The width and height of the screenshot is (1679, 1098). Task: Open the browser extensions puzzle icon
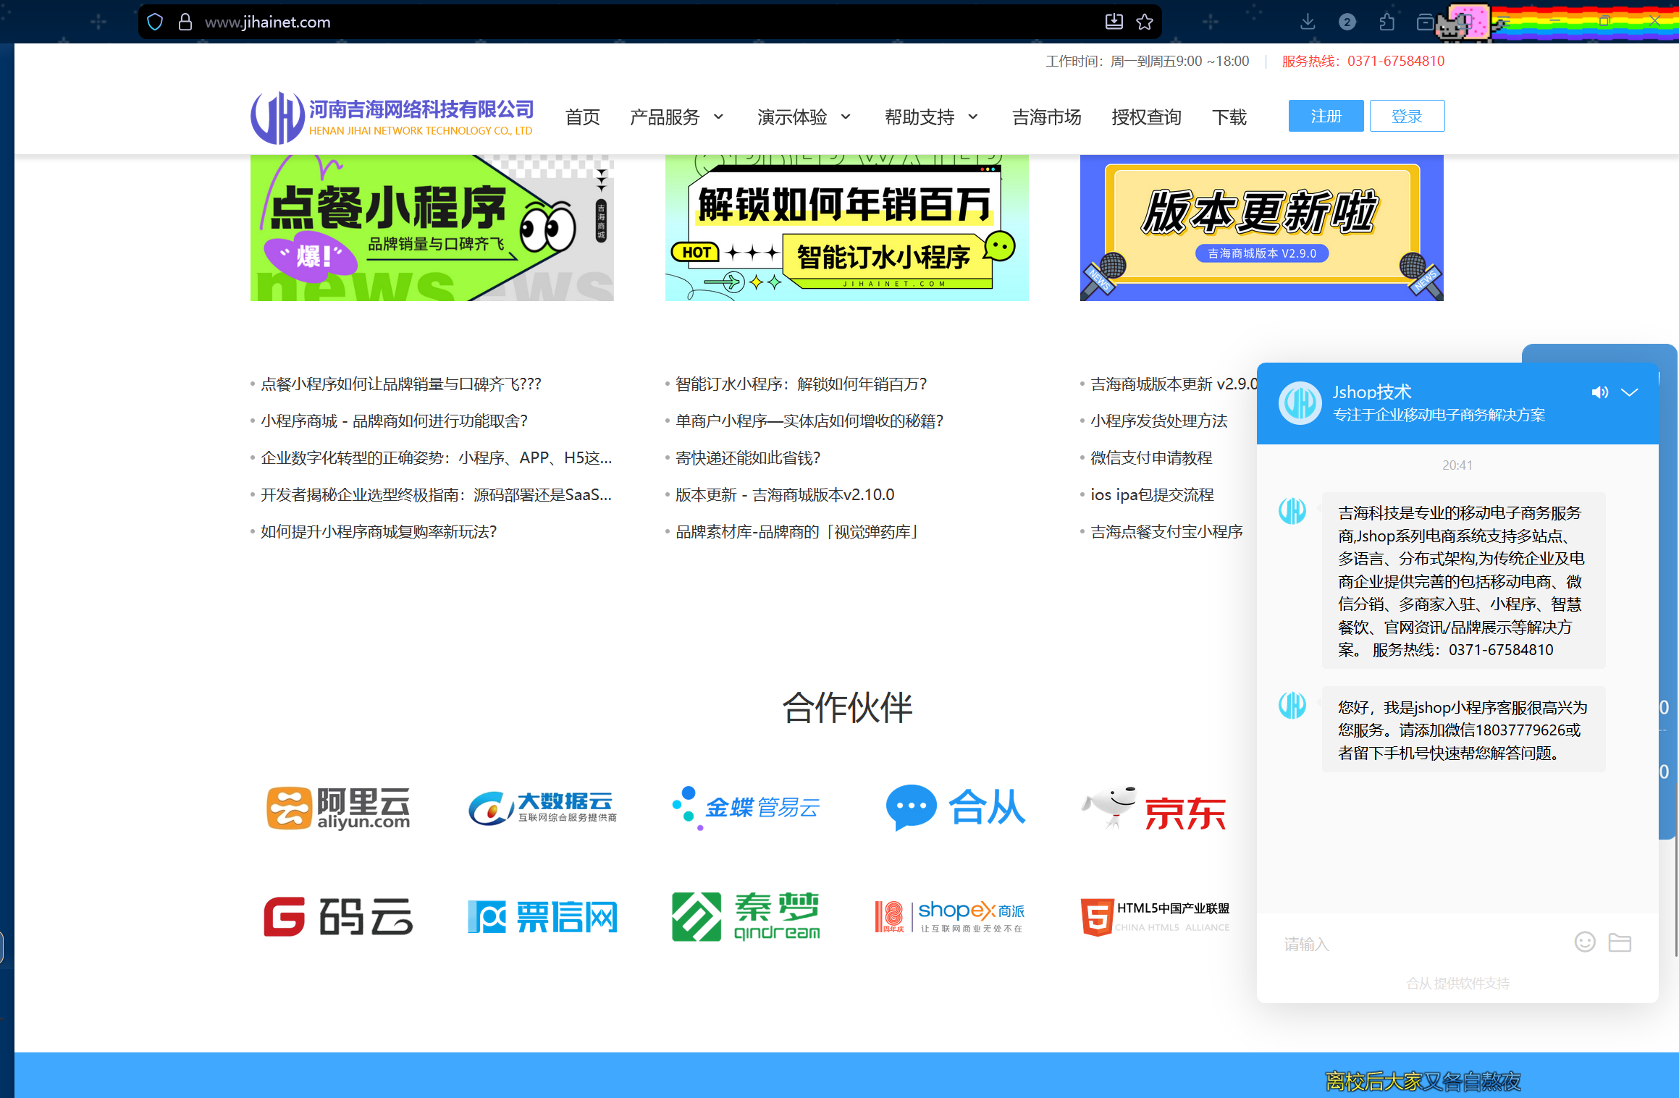1386,22
